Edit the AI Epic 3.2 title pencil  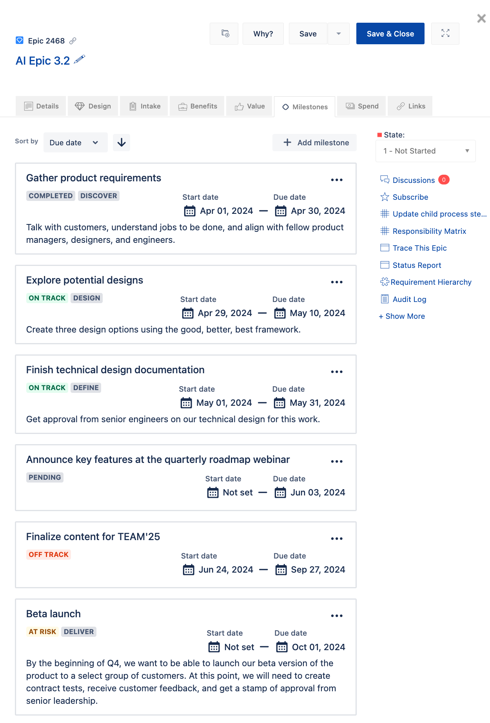point(79,60)
